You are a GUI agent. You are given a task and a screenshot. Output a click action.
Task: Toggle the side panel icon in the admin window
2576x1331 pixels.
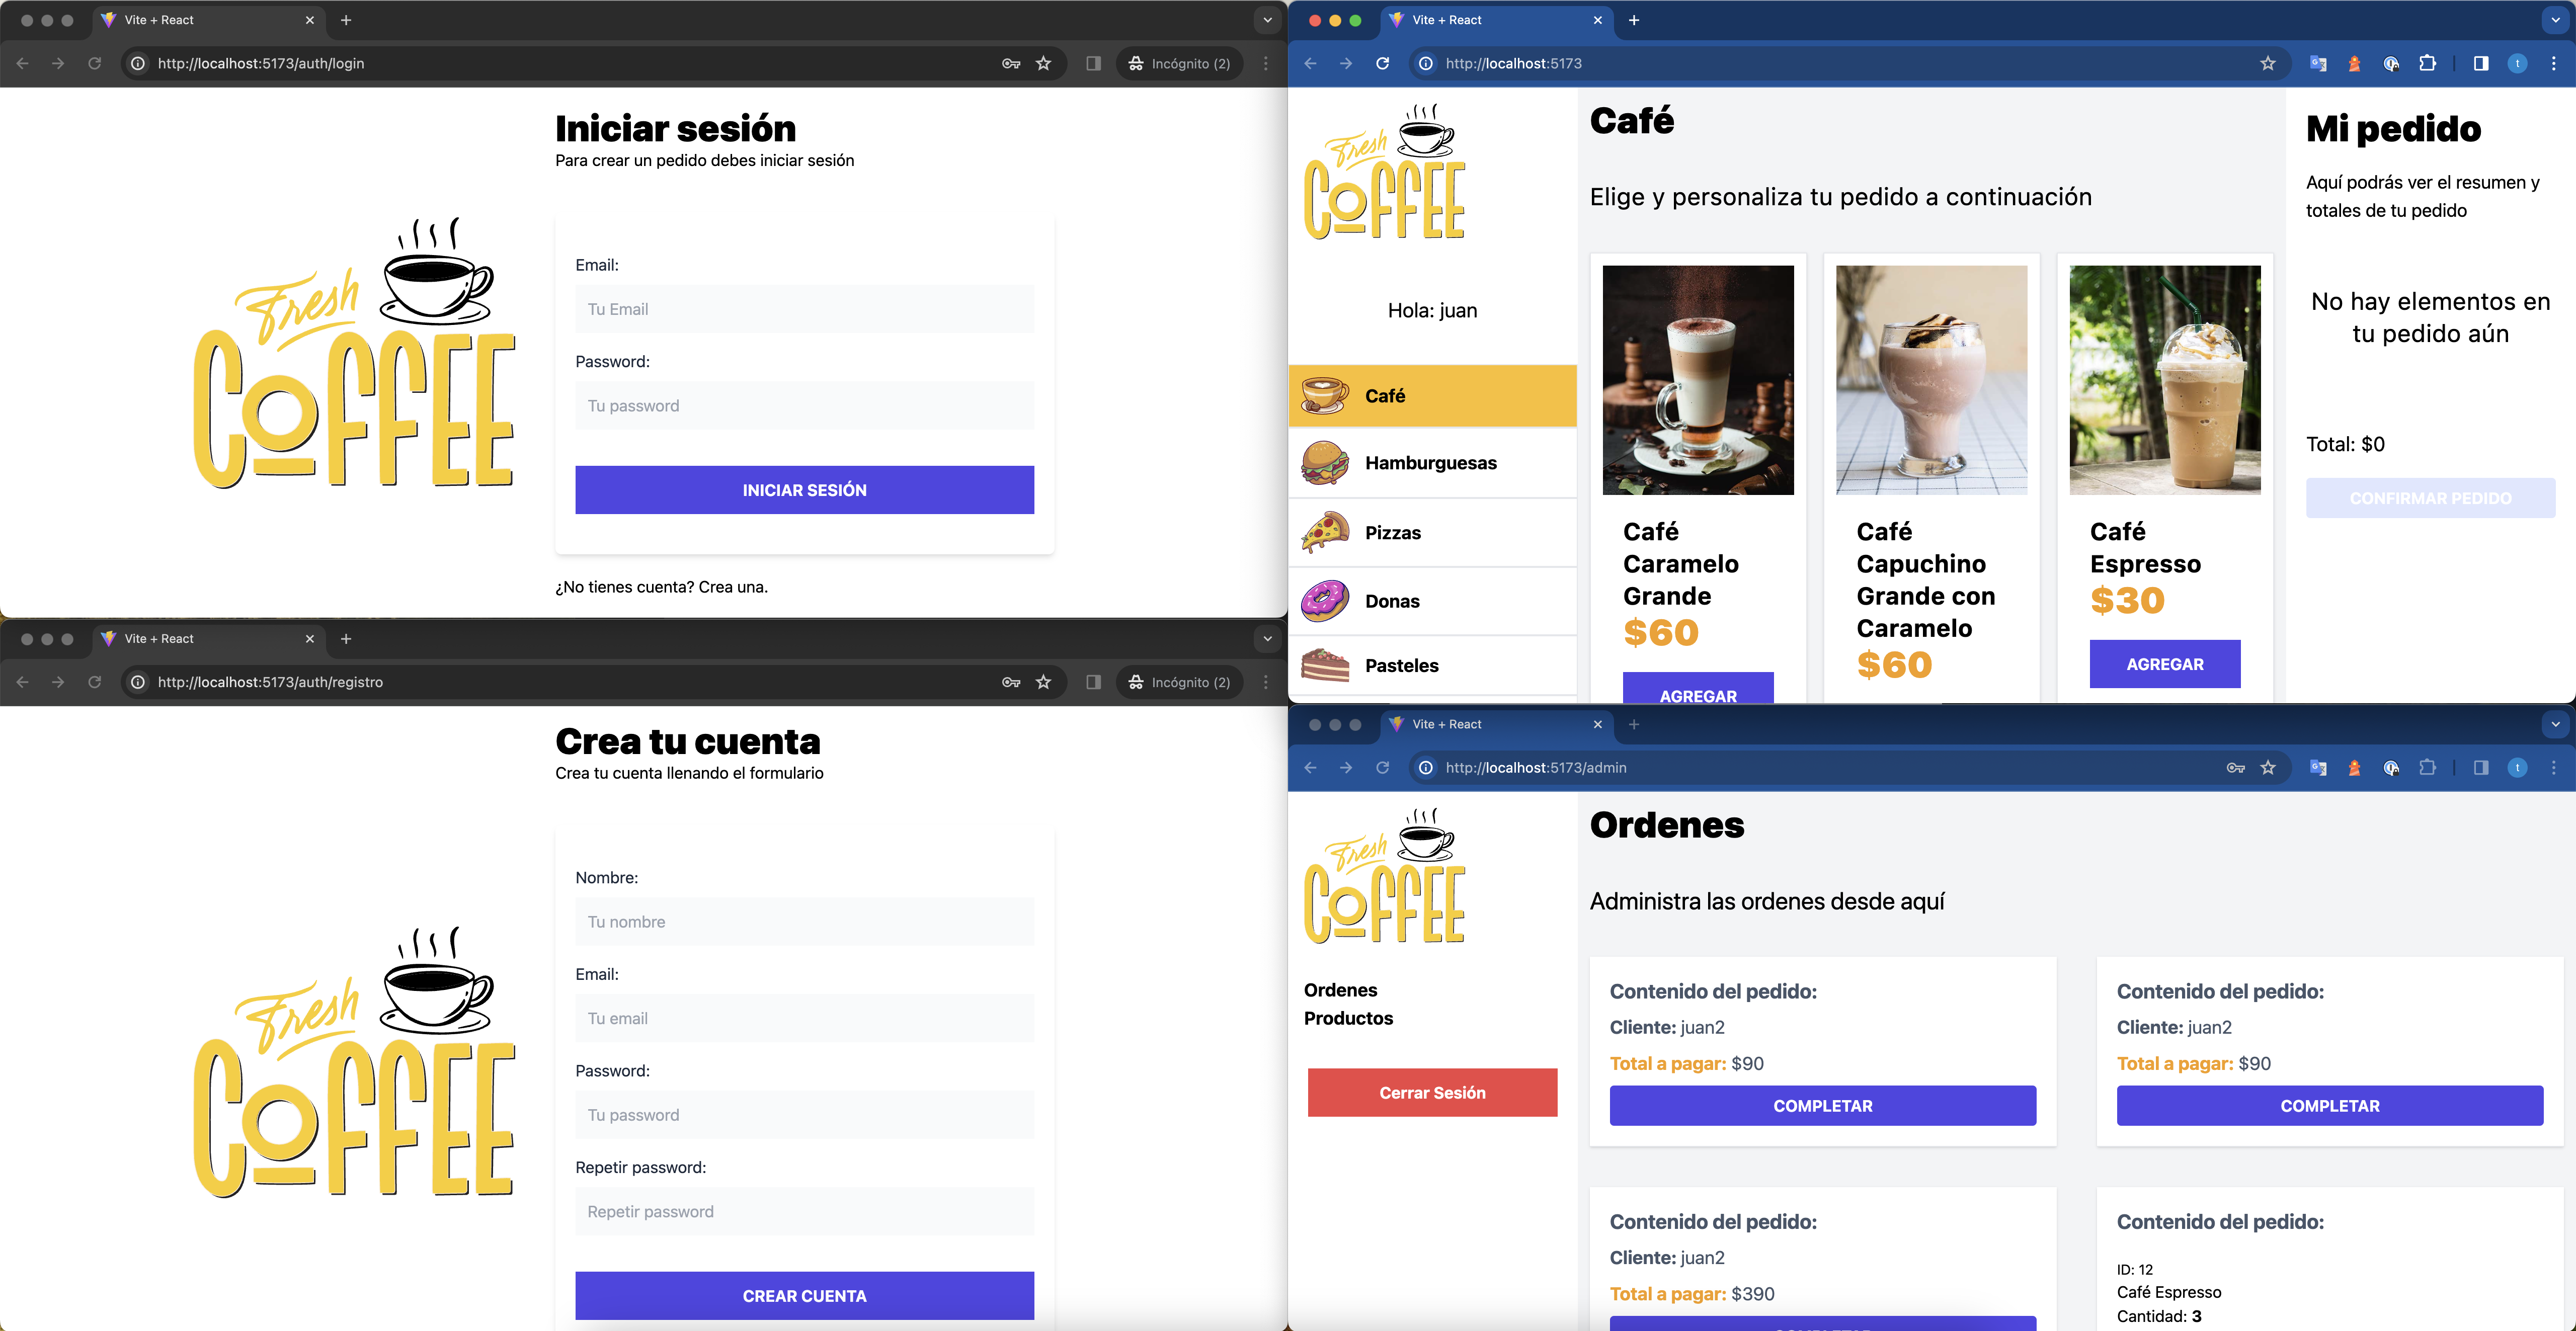[x=2481, y=768]
